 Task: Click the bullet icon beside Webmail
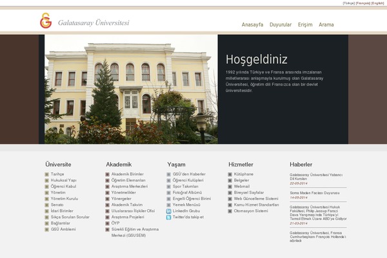[x=230, y=186]
